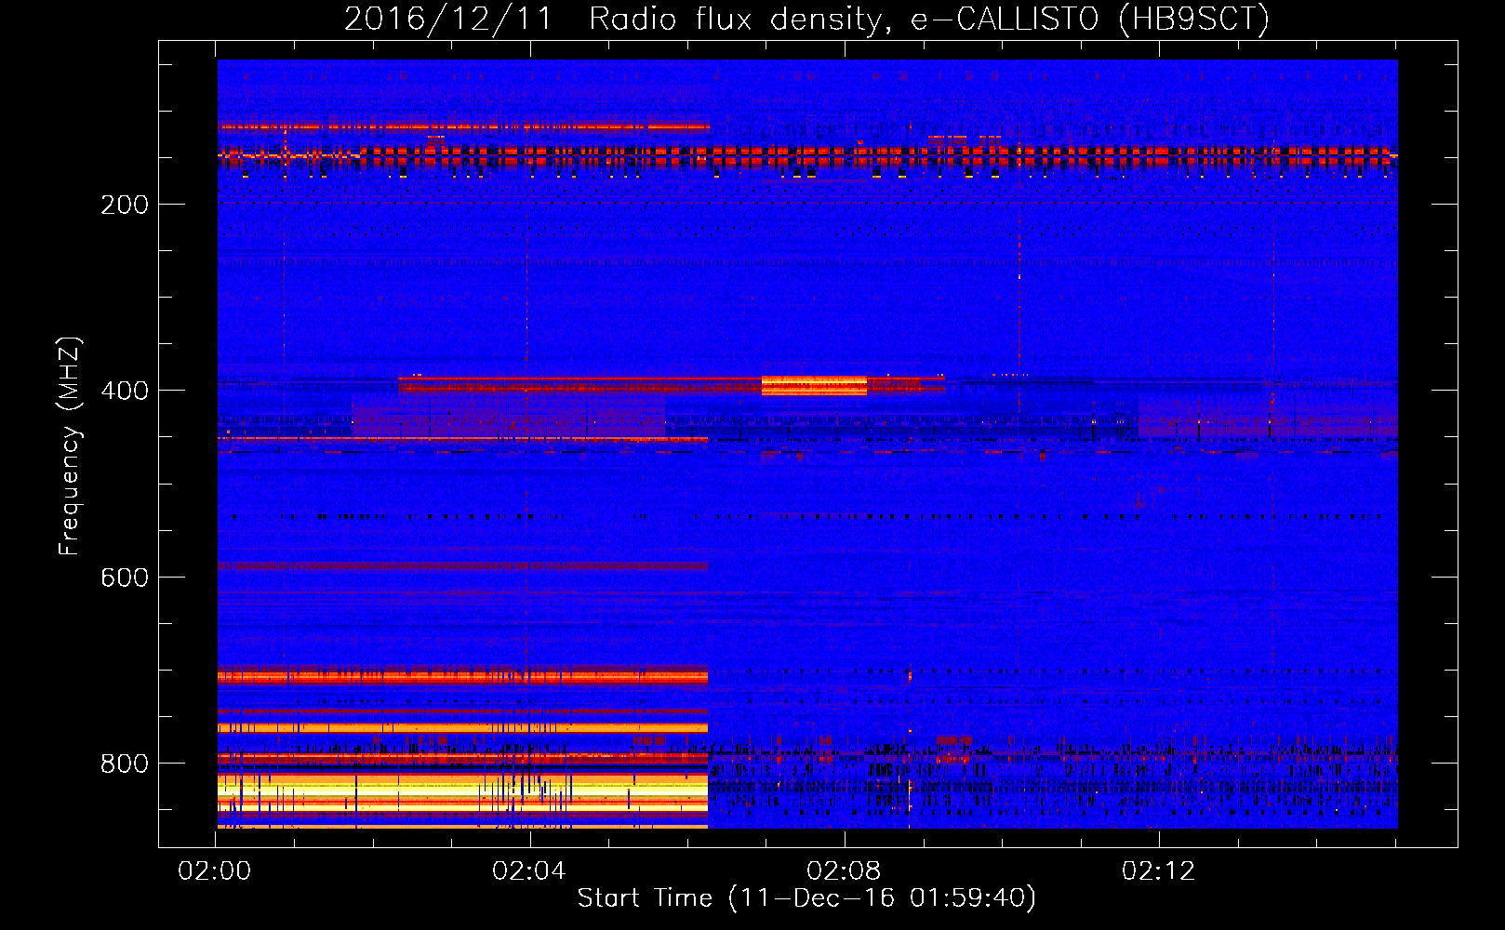The image size is (1505, 930).
Task: Click the 02:12 time tick label
Action: tap(1158, 871)
